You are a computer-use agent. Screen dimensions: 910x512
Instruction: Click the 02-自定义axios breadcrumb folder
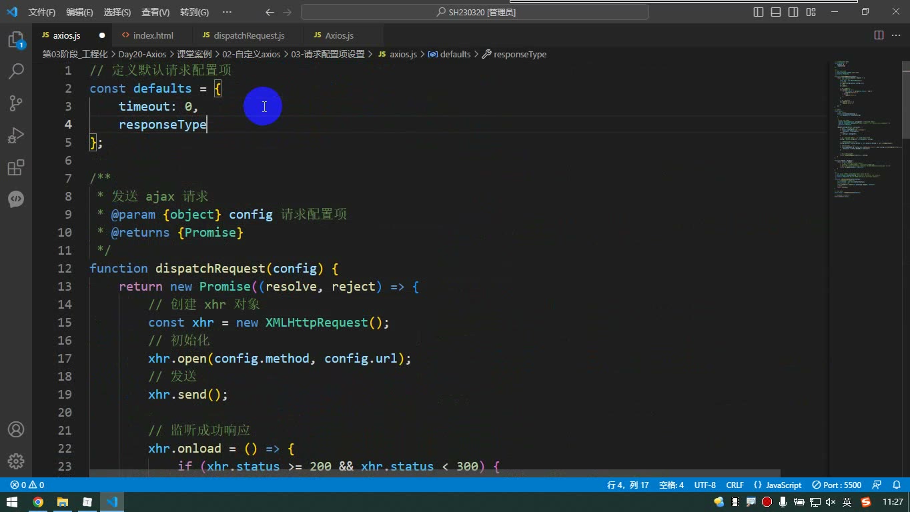tap(252, 54)
